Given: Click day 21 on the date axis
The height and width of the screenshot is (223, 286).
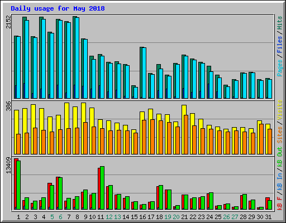Looking at the screenshot, I should (x=184, y=217).
